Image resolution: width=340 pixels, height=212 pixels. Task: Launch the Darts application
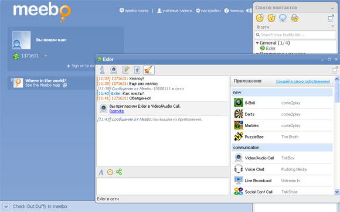coord(282,114)
